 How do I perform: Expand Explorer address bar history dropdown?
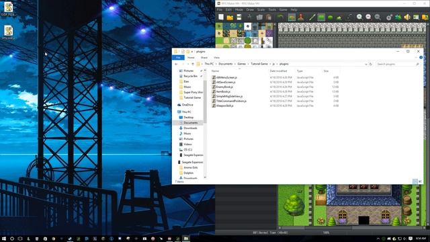coord(365,65)
